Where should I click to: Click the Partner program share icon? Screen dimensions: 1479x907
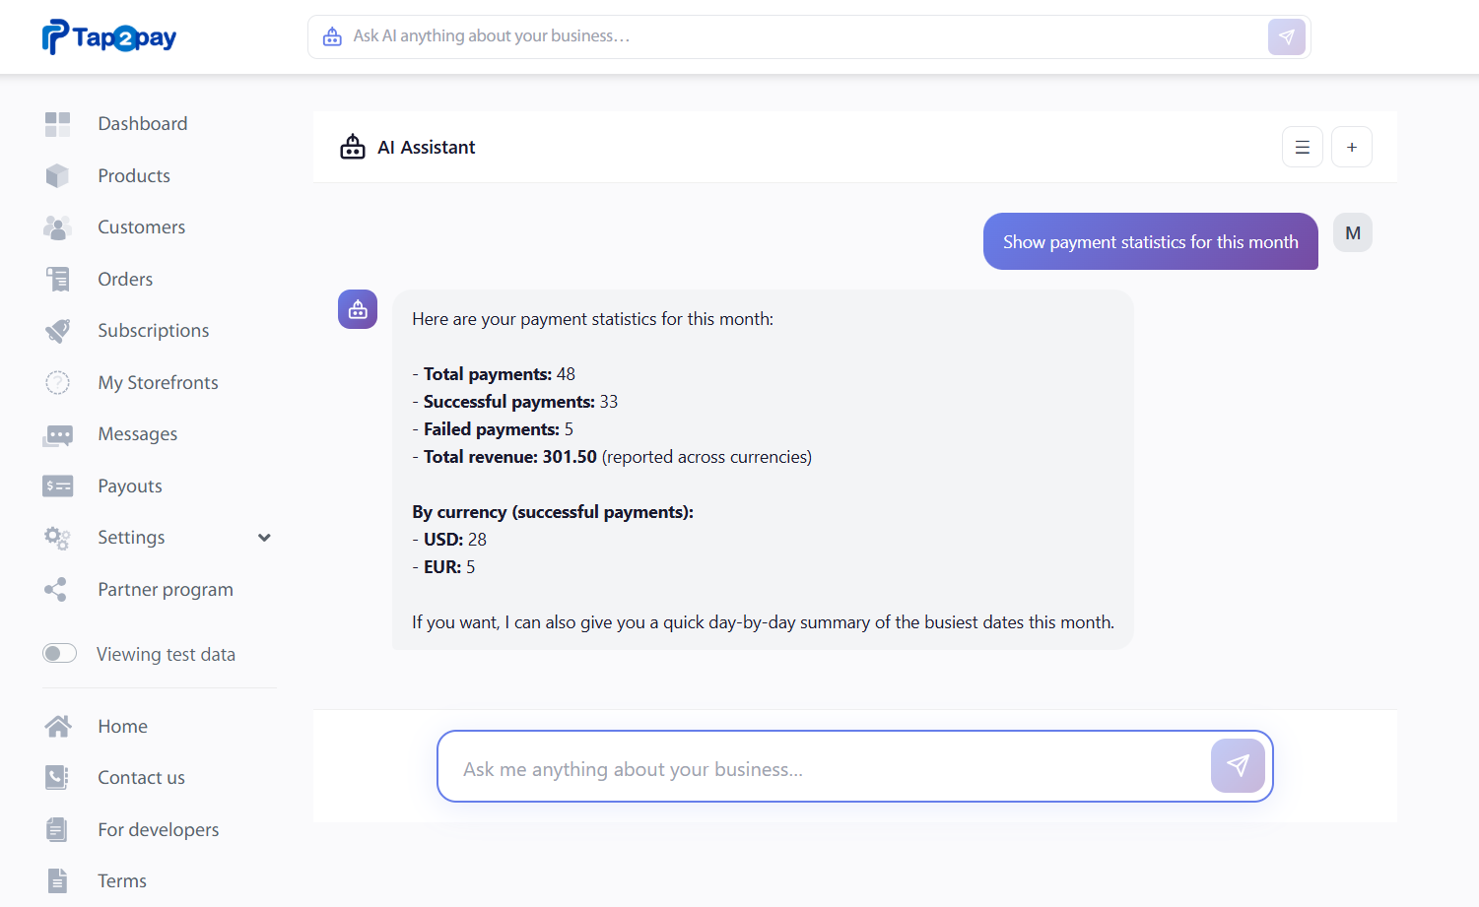[56, 590]
